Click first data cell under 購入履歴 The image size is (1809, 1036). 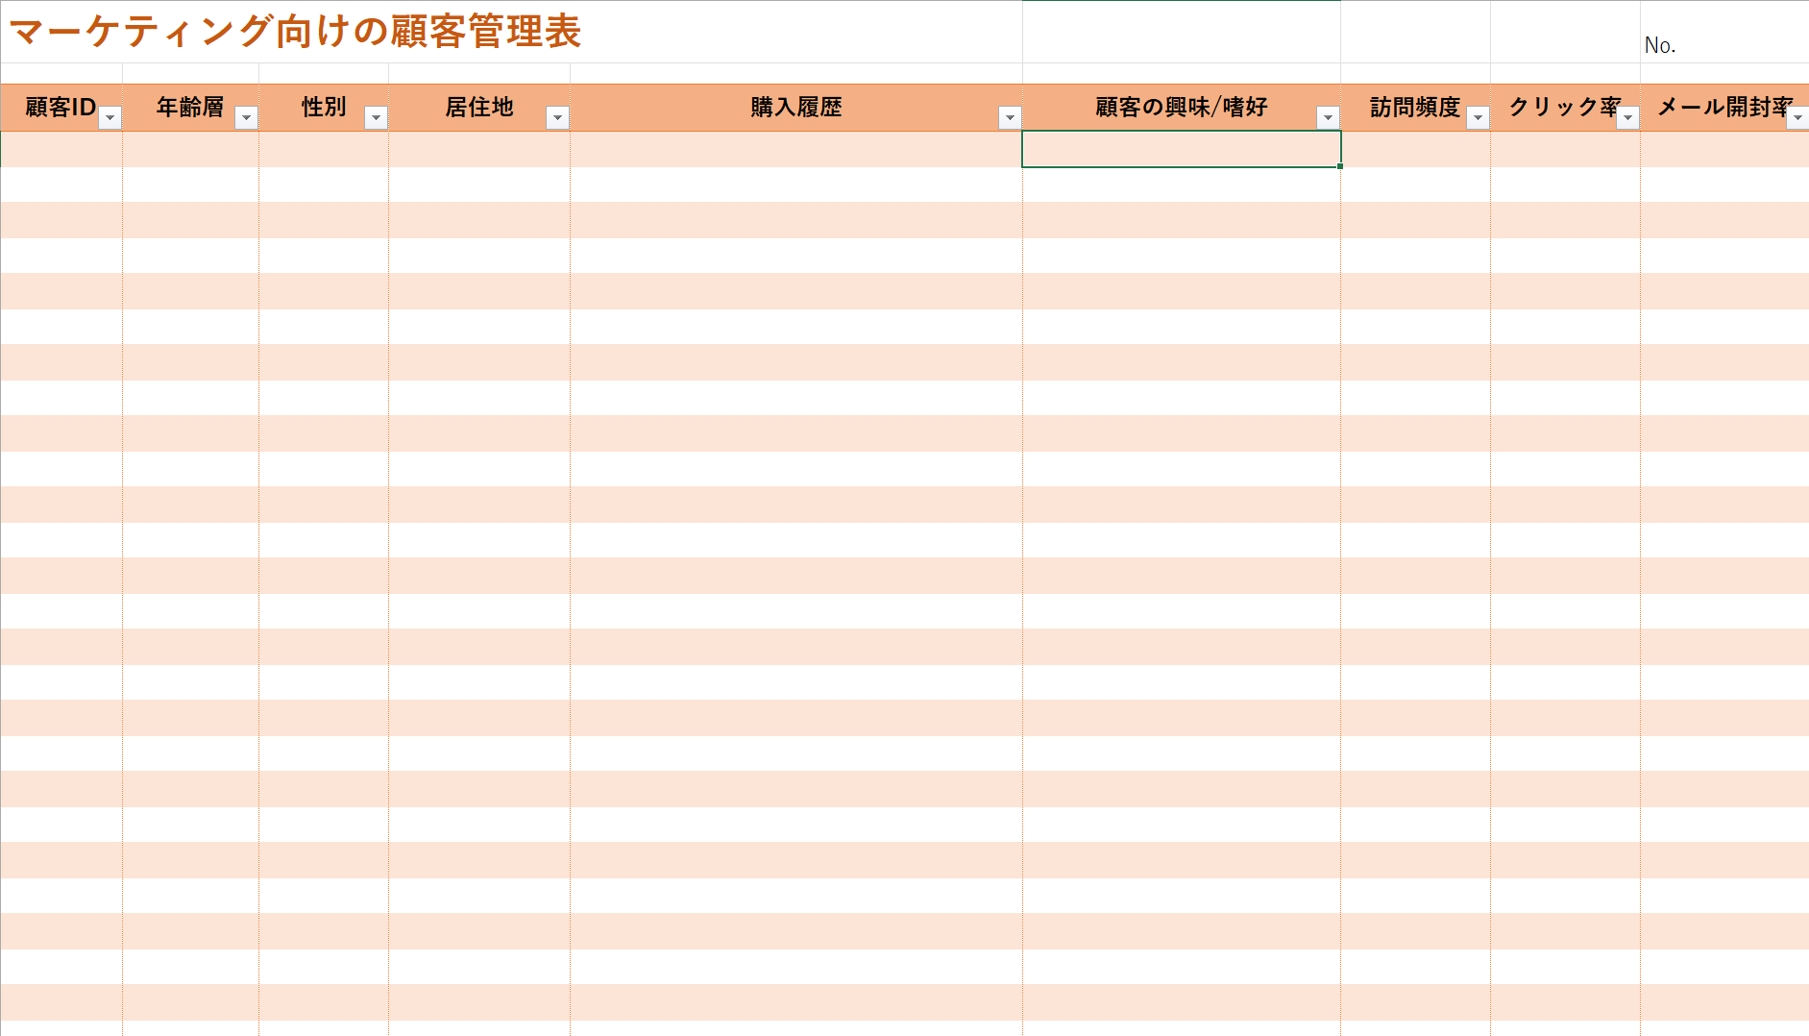[x=795, y=149]
